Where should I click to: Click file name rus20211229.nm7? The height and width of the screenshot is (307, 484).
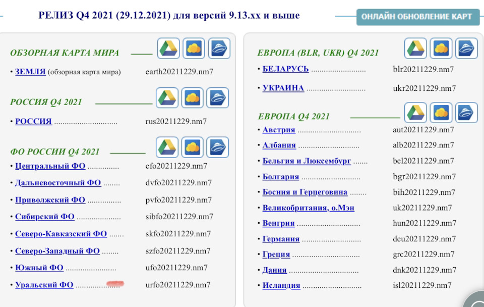(x=176, y=121)
